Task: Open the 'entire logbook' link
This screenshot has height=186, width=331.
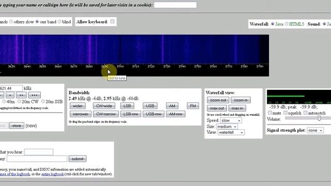Action: [x=53, y=174]
